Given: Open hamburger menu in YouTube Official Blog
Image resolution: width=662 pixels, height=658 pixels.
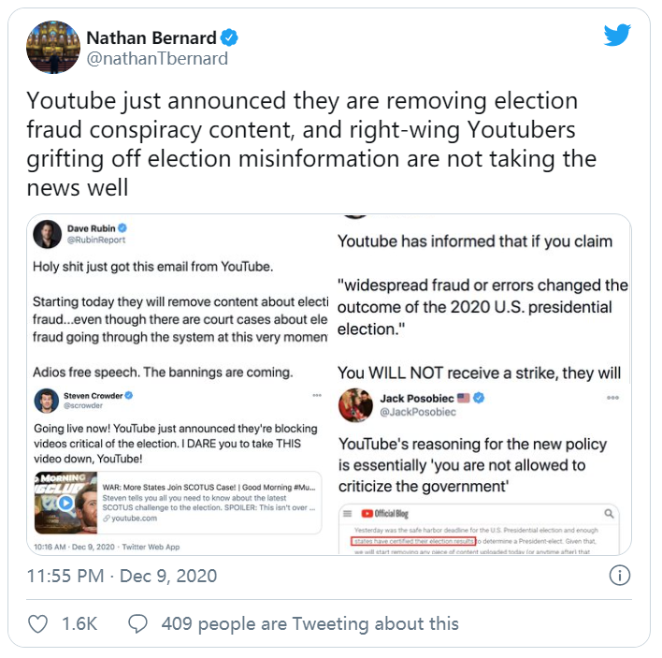Looking at the screenshot, I should [x=348, y=514].
